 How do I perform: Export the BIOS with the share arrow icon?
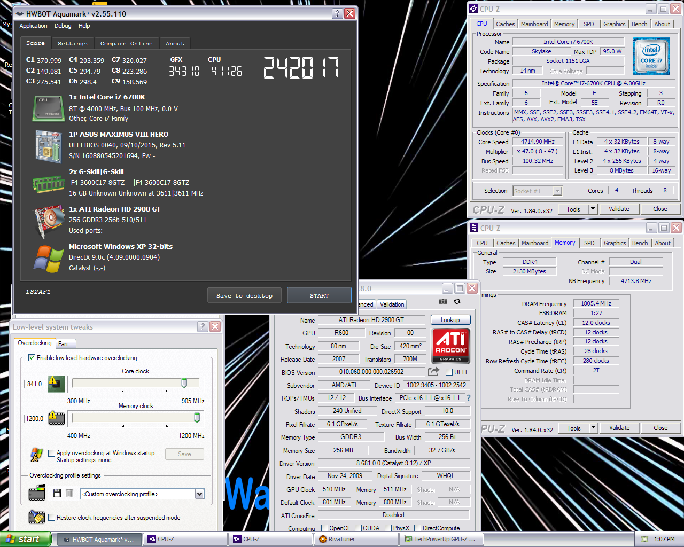pyautogui.click(x=433, y=372)
